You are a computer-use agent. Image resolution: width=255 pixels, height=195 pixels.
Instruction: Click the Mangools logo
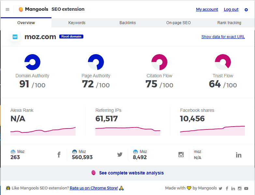coord(33,9)
